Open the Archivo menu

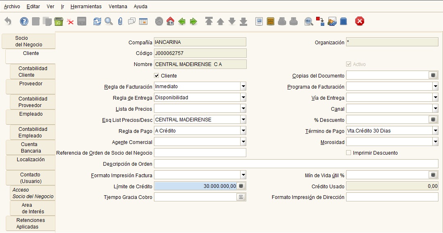12,6
